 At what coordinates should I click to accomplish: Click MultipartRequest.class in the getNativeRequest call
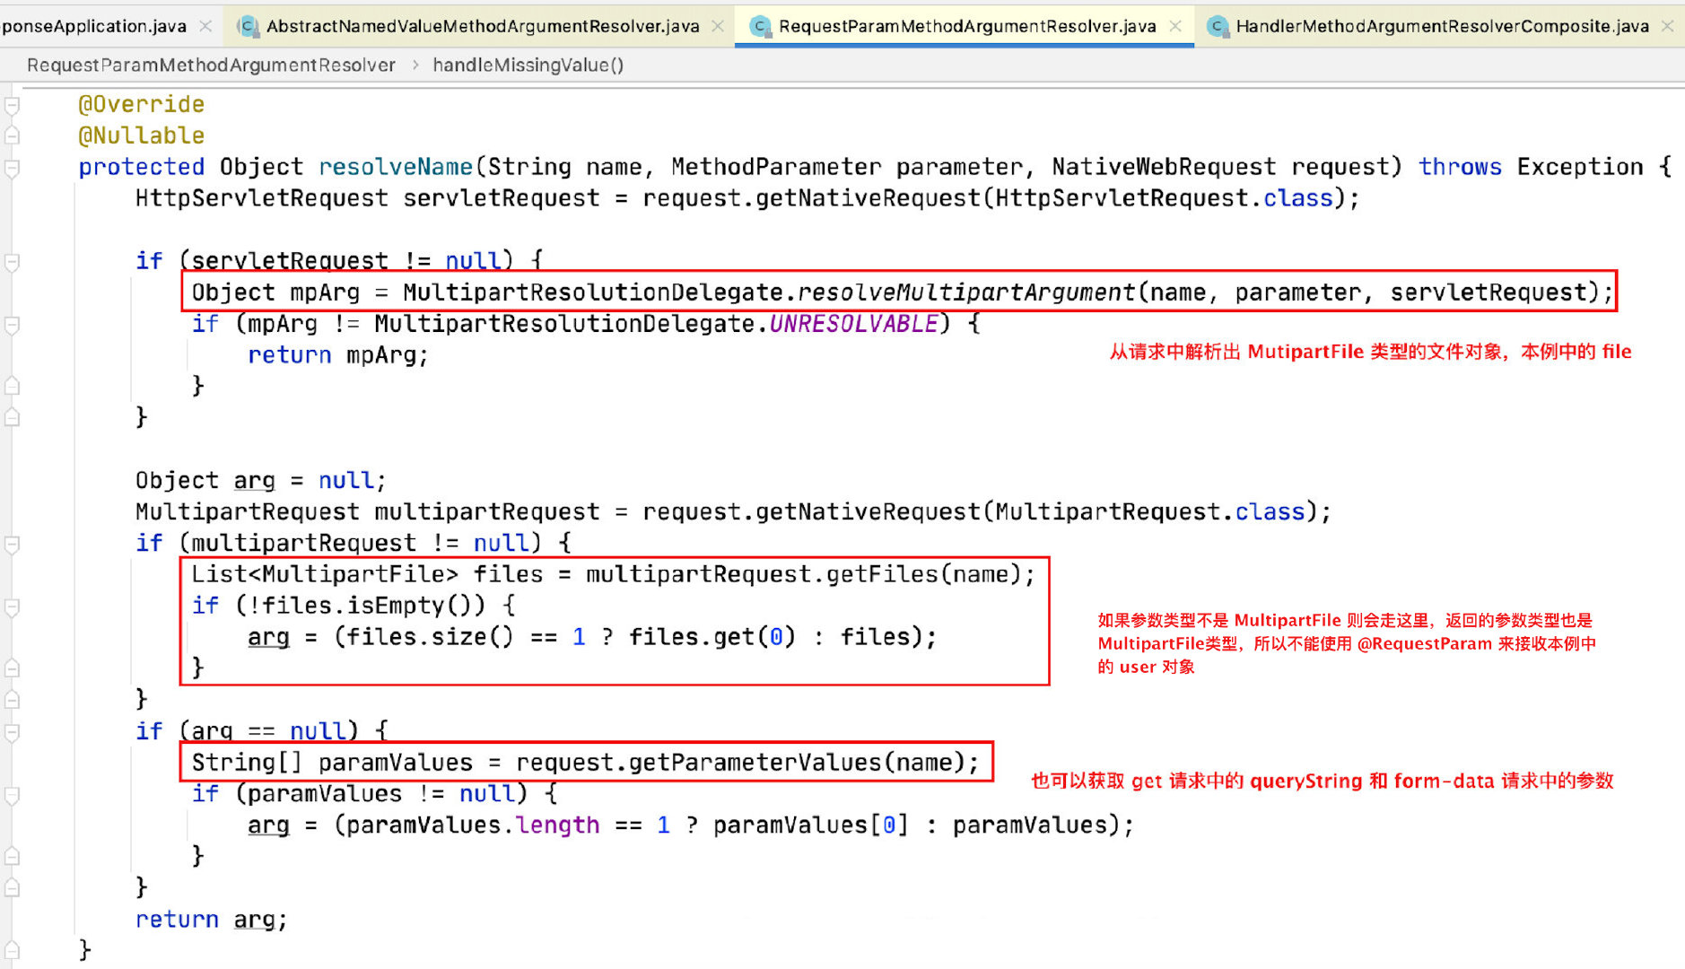[x=1150, y=512]
